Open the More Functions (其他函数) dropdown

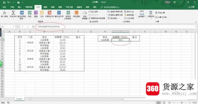pos(77,15)
